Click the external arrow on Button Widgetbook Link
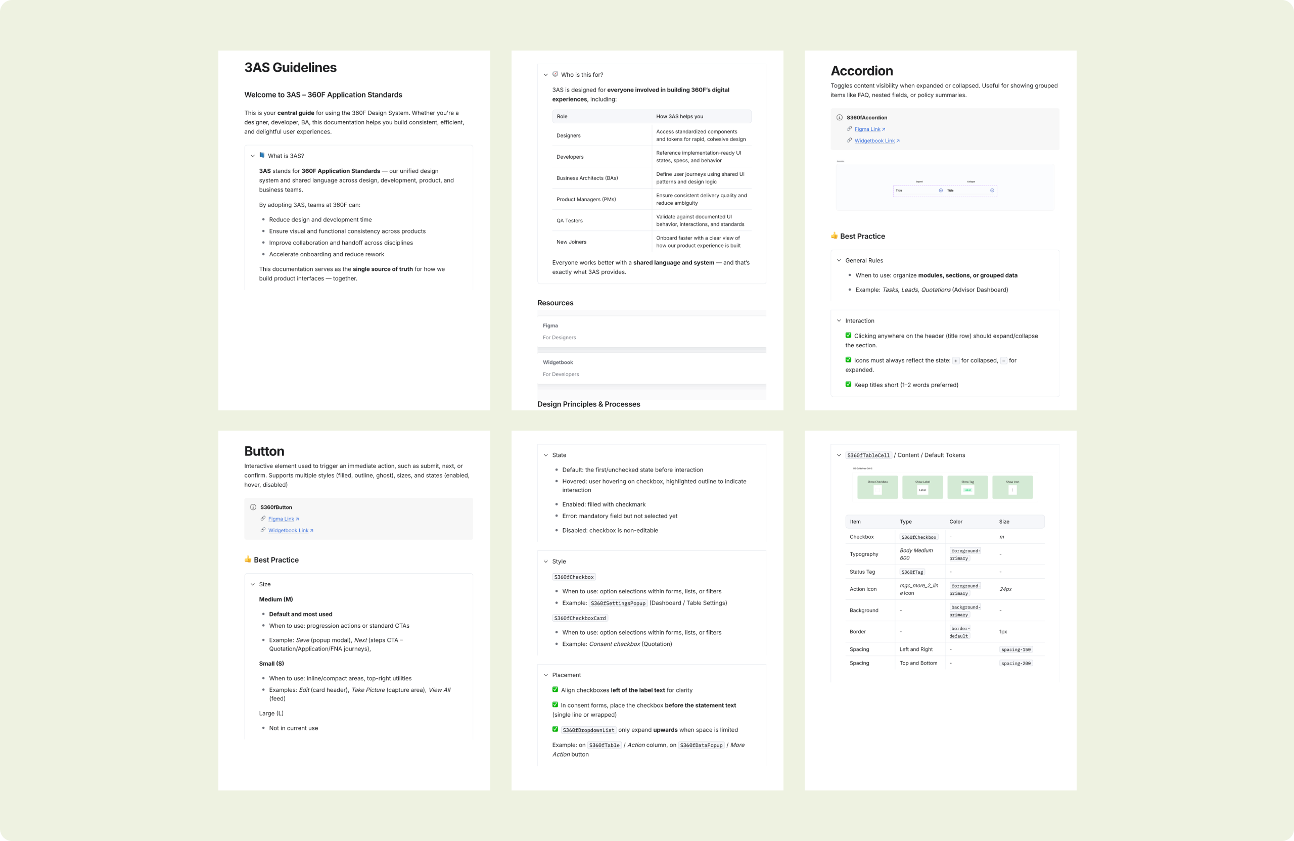The width and height of the screenshot is (1294, 841). coord(311,531)
